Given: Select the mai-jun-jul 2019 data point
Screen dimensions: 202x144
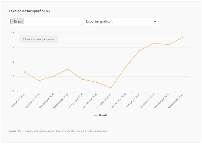Looking at the screenshot, I should click(x=82, y=79).
